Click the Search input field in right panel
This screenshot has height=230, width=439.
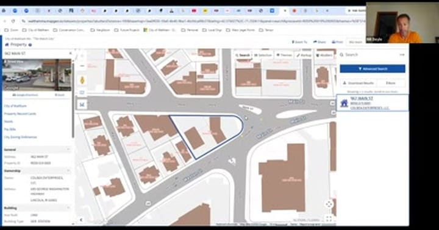point(369,55)
